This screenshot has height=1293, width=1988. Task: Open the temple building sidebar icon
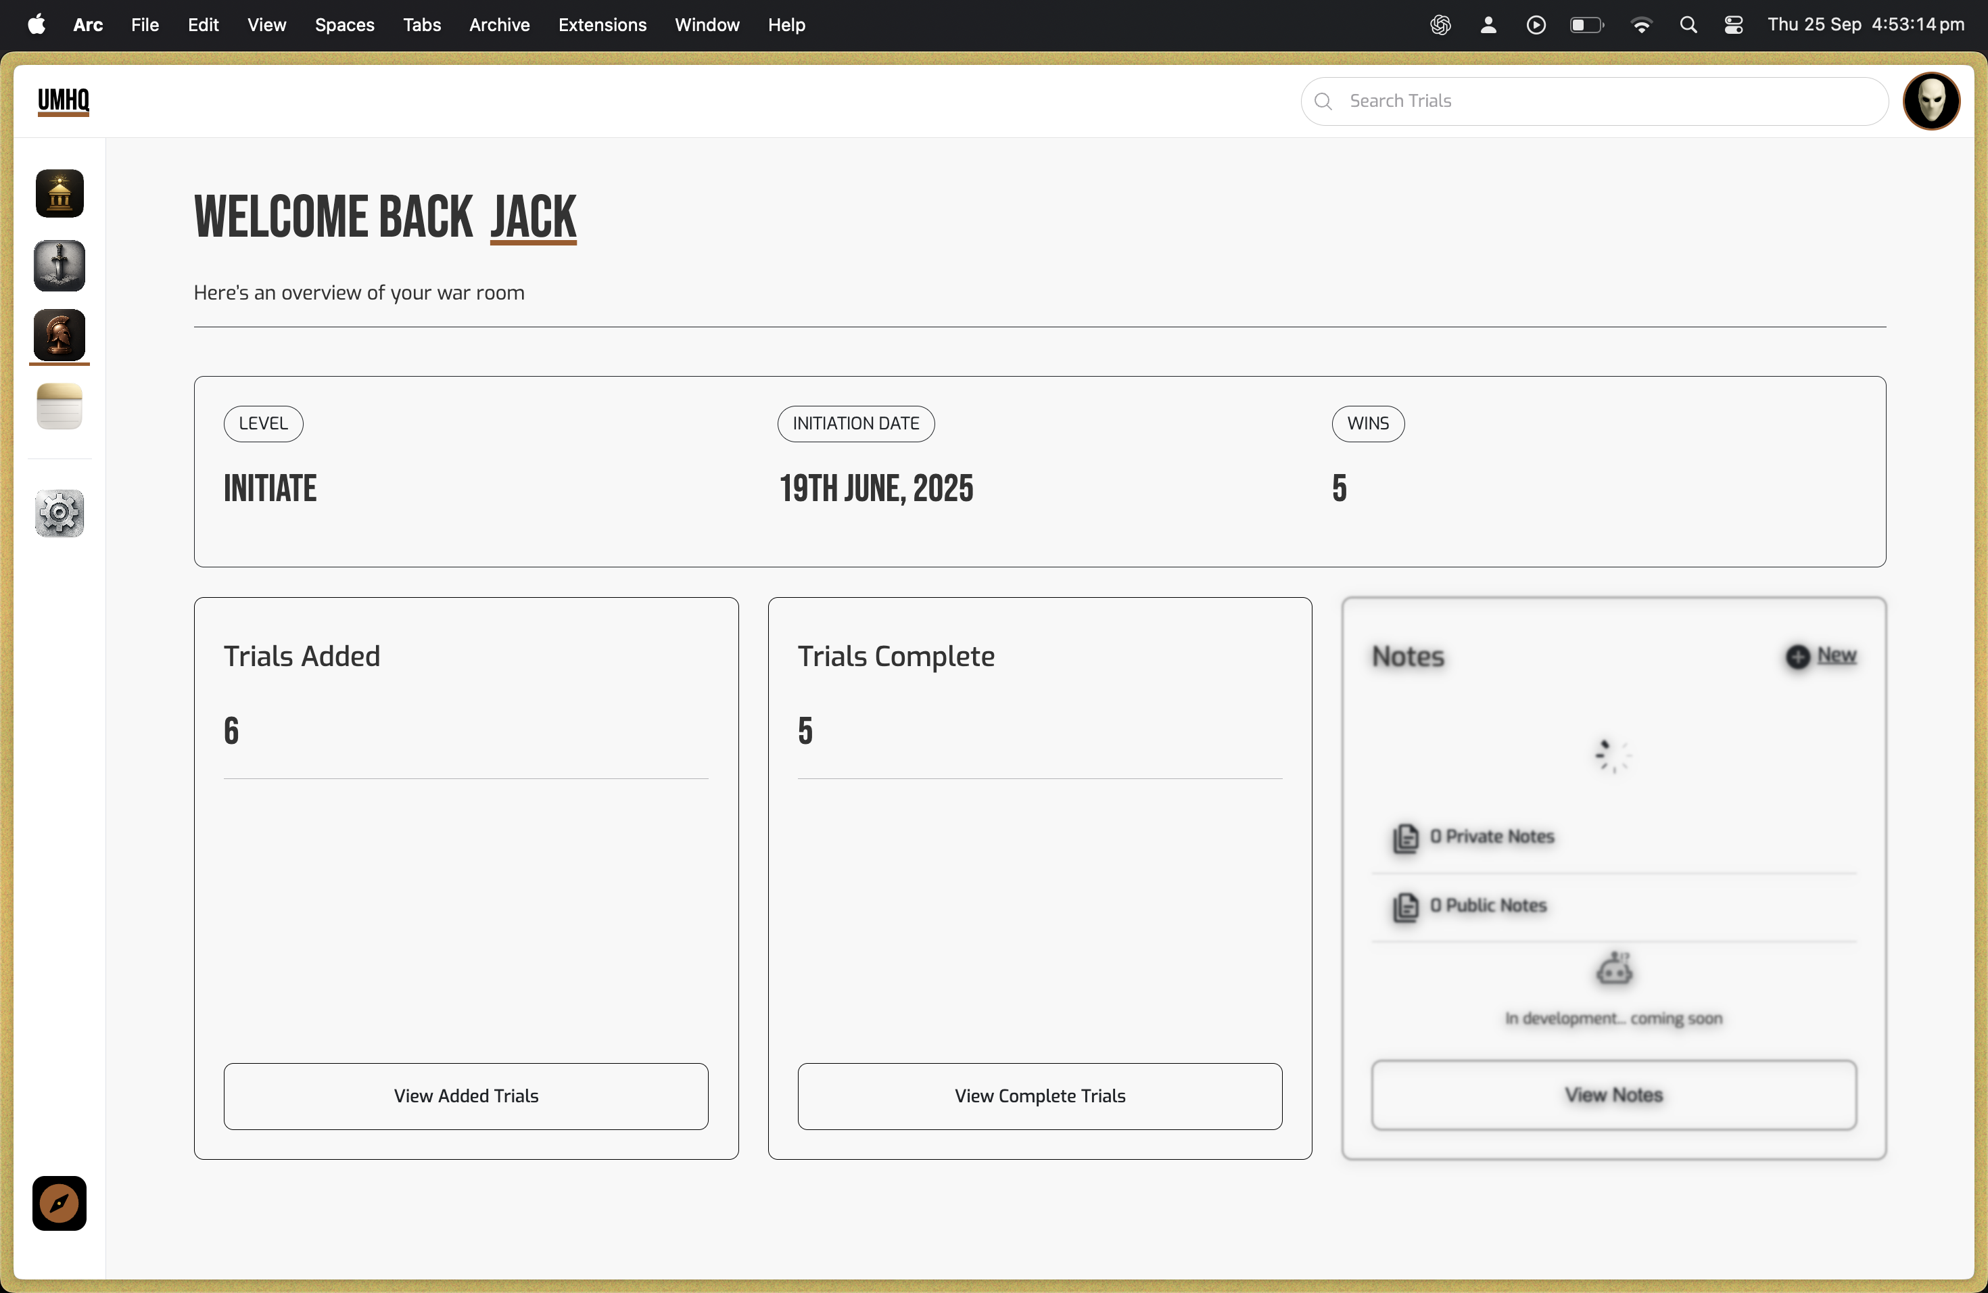tap(60, 194)
